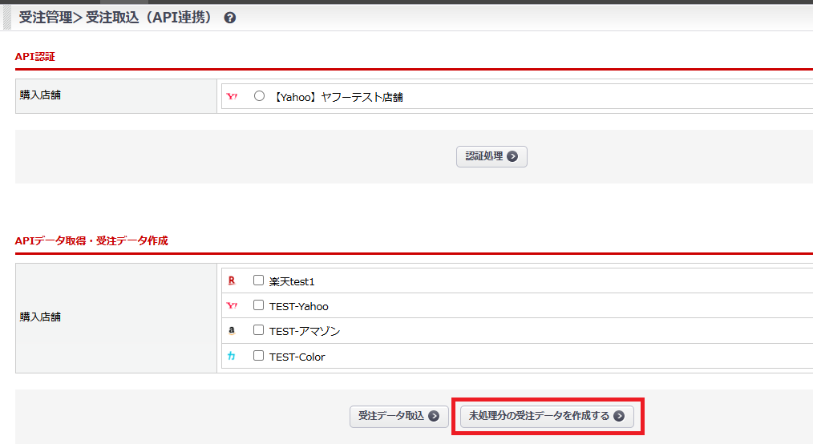Click the 受注管理 breadcrumb title text
The width and height of the screenshot is (813, 448).
[46, 18]
